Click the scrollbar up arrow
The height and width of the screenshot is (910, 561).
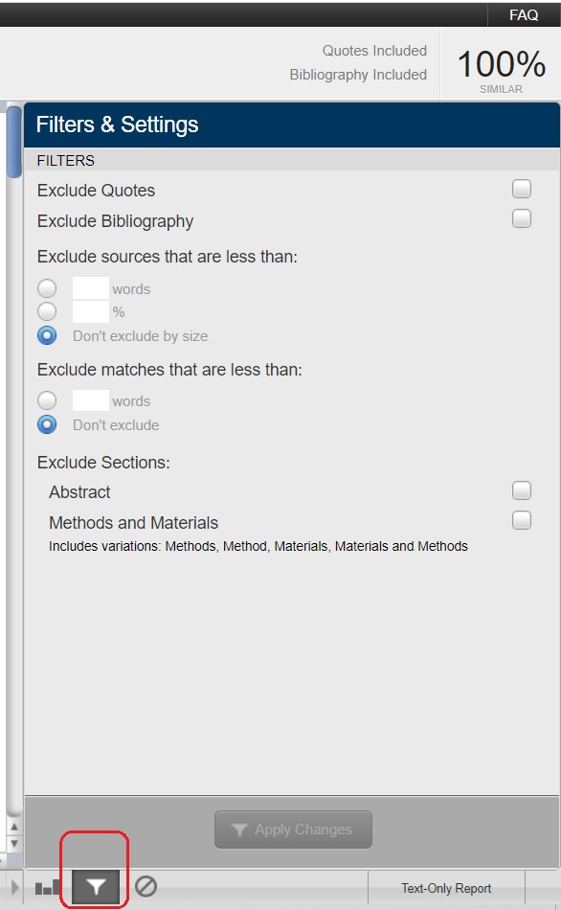tap(14, 827)
